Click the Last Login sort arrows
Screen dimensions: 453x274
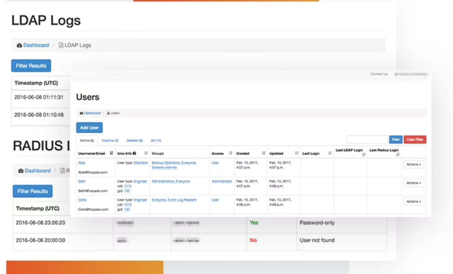click(330, 153)
